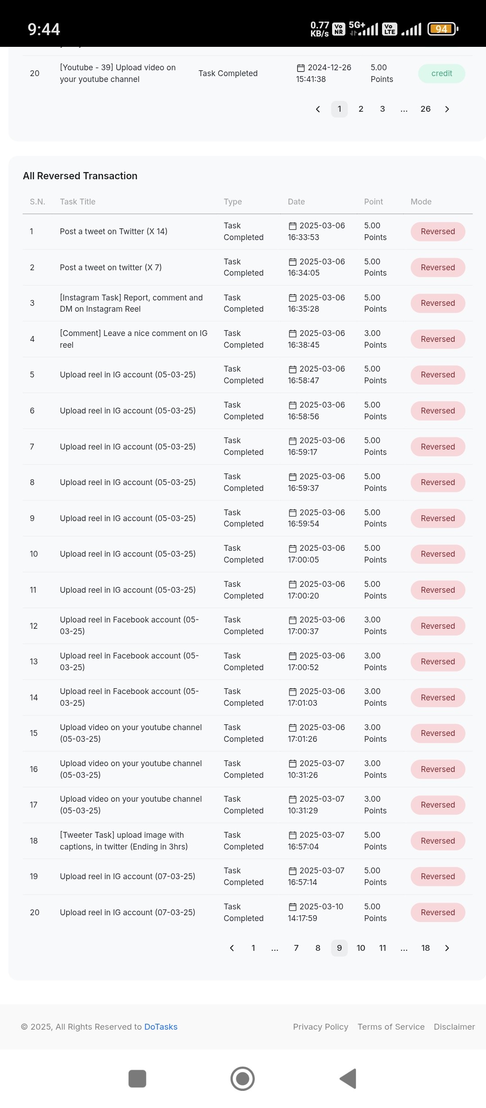Open page 2 in top pagination
Viewport: 486px width, 1108px height.
click(x=361, y=109)
